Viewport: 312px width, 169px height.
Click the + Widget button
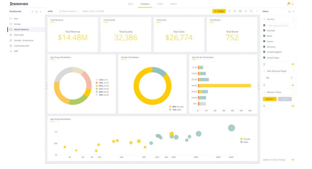point(219,11)
